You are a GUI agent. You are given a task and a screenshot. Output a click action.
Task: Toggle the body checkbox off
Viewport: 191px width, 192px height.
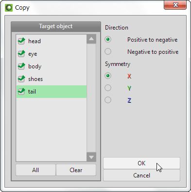point(21,66)
